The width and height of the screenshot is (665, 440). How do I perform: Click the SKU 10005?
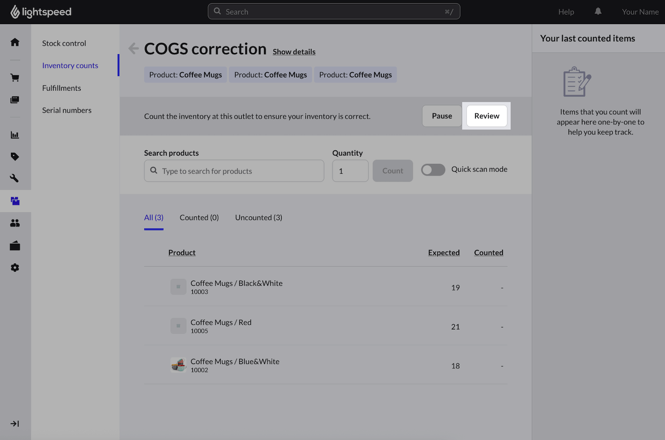pos(199,331)
